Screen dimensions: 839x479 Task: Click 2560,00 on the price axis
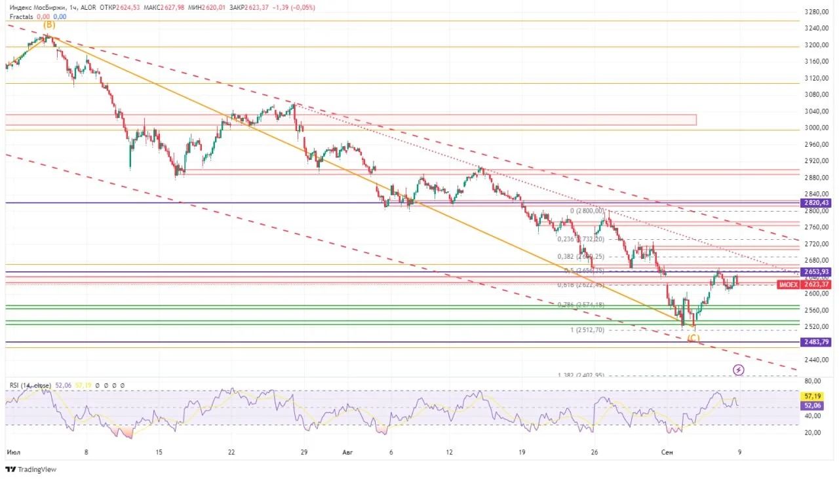pos(817,310)
